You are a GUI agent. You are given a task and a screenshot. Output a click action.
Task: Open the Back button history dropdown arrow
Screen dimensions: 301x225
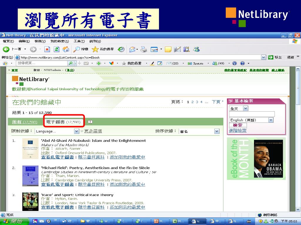coord(25,49)
